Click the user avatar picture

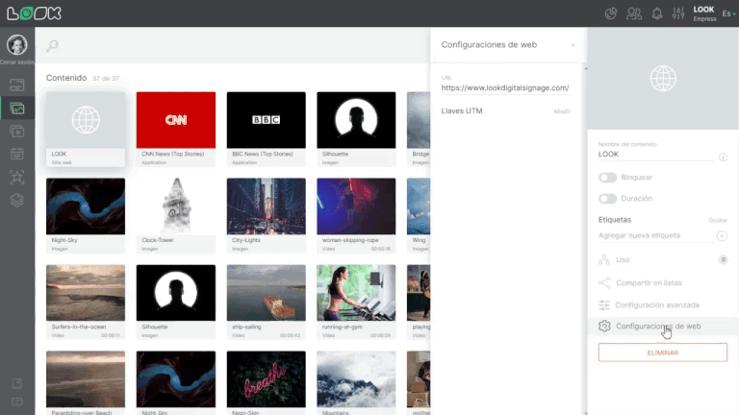coord(17,45)
